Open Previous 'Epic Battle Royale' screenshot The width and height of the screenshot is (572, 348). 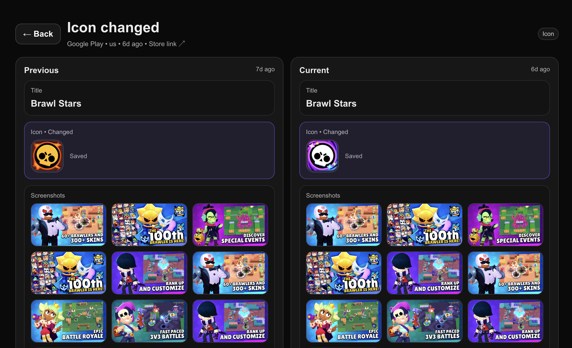(68, 321)
